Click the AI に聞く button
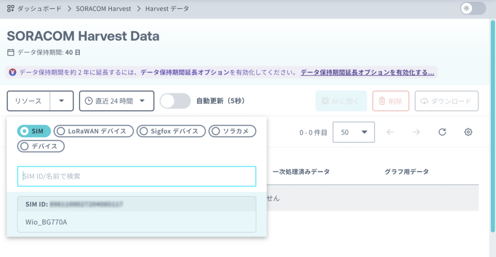Viewport: 496px width, 257px height. (341, 101)
